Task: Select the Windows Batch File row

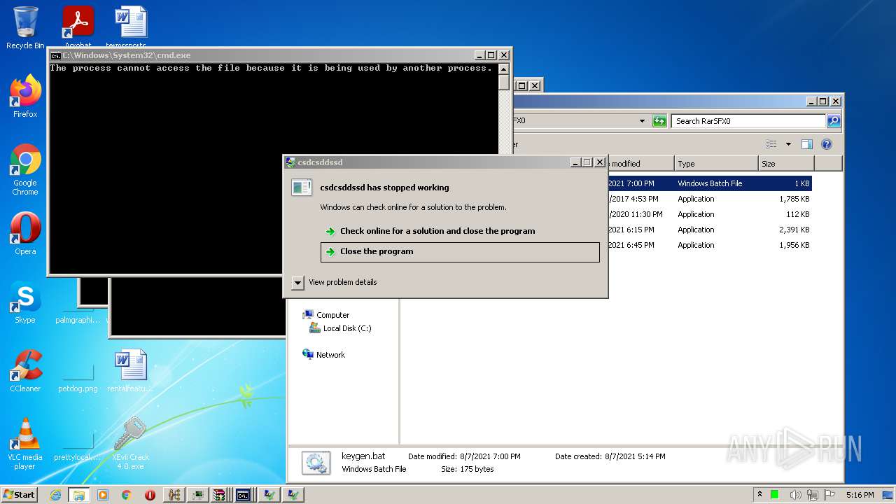Action: (x=709, y=183)
